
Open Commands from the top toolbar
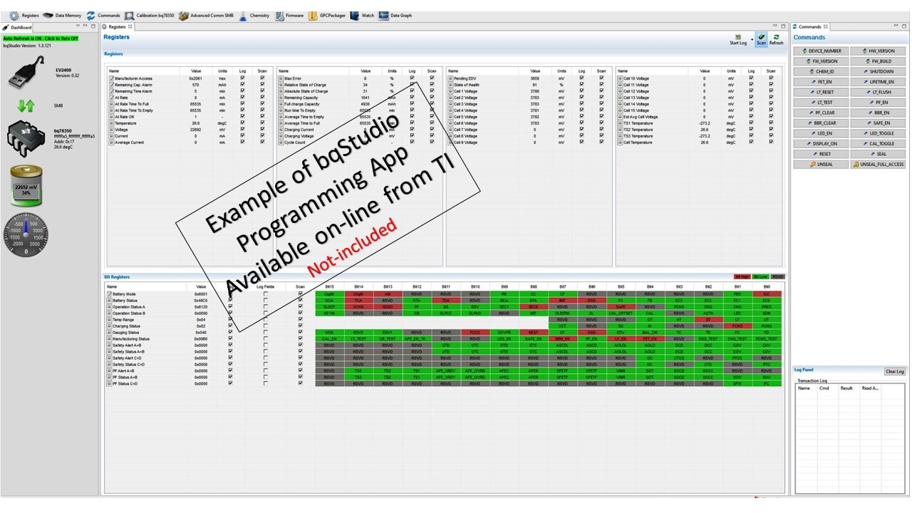[103, 15]
